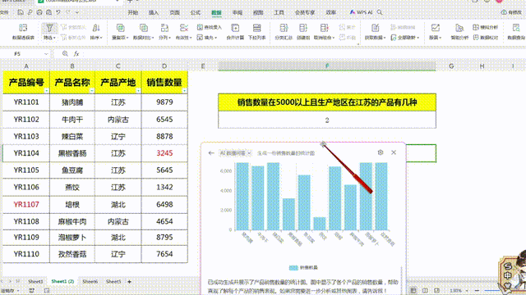526x295 pixels.
Task: Open the Smart Analysis (智能分析) tool
Action: coord(459,31)
